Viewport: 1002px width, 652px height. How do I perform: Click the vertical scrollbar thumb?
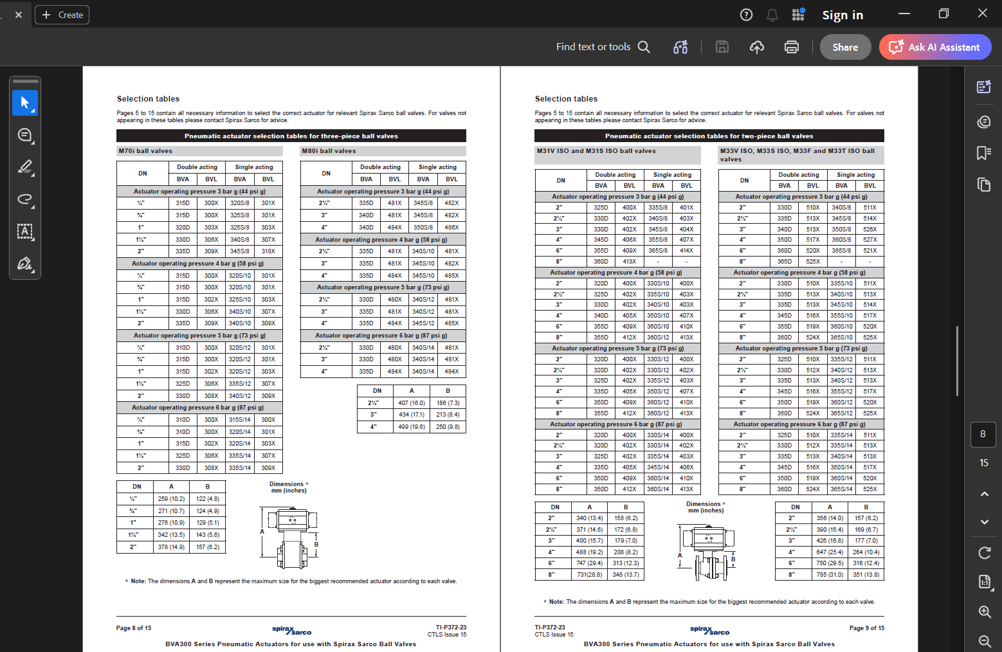[958, 361]
